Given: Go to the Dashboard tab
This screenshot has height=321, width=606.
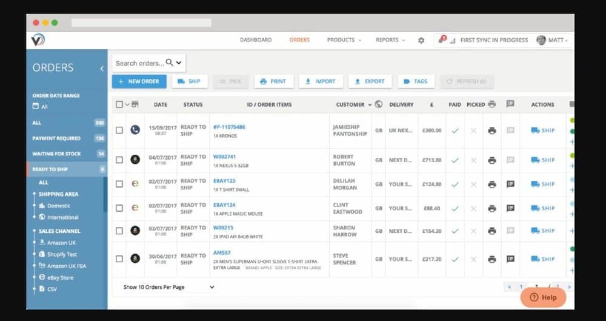Looking at the screenshot, I should click(256, 40).
